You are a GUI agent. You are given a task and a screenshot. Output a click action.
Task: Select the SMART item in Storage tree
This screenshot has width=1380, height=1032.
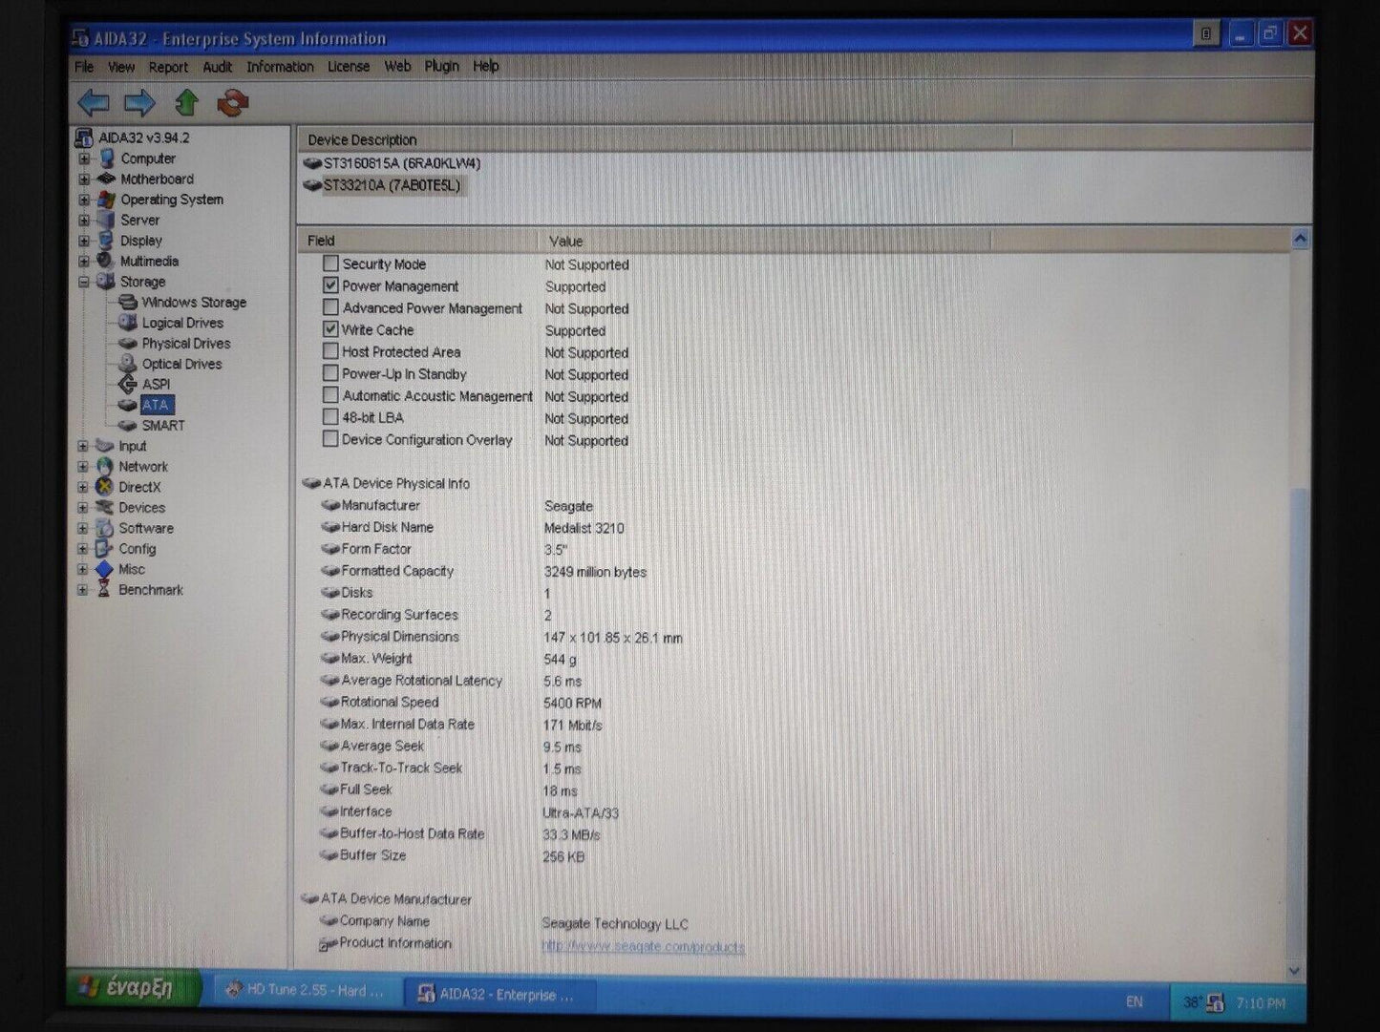(x=162, y=426)
